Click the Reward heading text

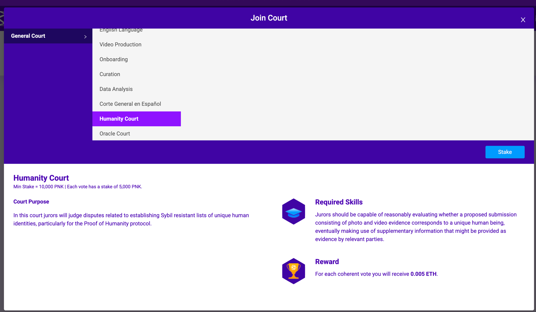327,262
